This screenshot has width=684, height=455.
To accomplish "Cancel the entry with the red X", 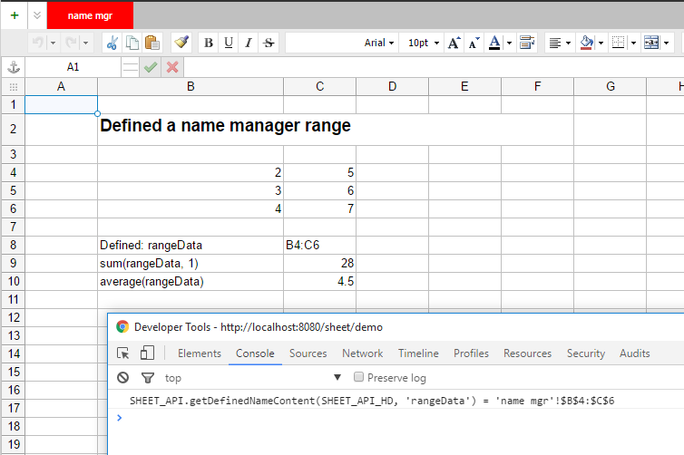I will pyautogui.click(x=172, y=67).
